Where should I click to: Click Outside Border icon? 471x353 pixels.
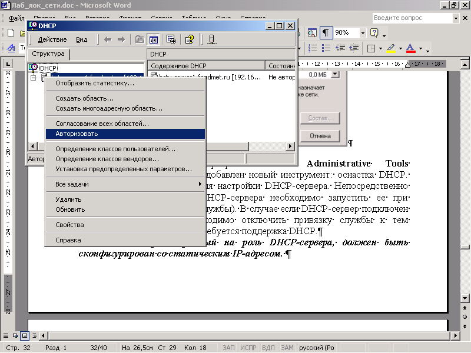372,48
